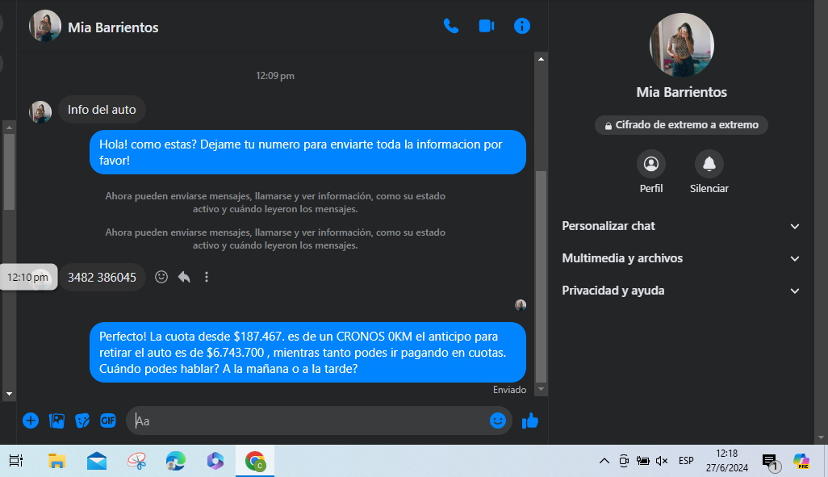Silence notifications with the Silenciar bell
Image resolution: width=828 pixels, height=477 pixels.
pos(709,165)
